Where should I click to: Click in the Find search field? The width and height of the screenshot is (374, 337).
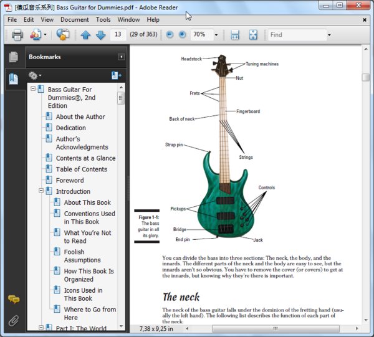(297, 35)
